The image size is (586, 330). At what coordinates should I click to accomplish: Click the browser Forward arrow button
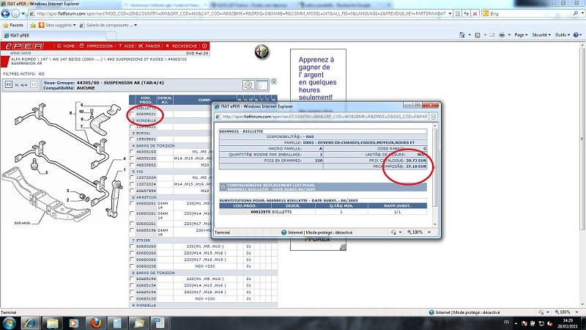[x=15, y=13]
